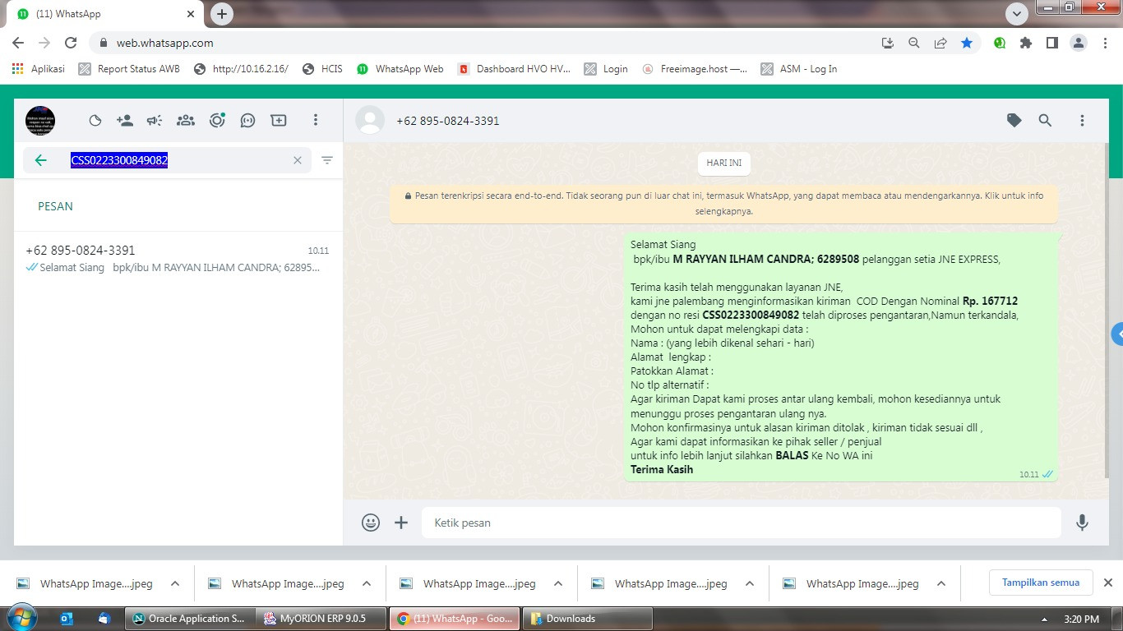Toggle the bookmark star
The height and width of the screenshot is (631, 1123).
[x=967, y=43]
